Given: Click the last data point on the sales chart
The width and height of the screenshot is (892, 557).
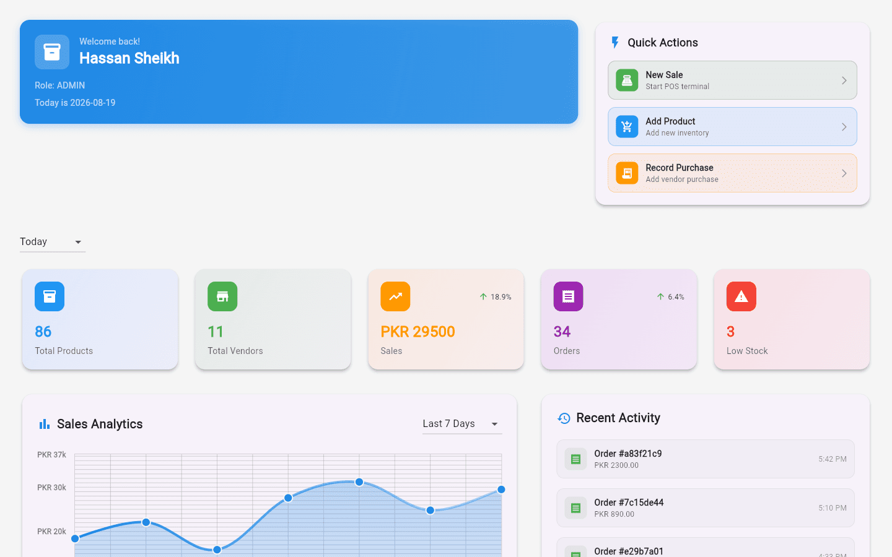Looking at the screenshot, I should 501,490.
